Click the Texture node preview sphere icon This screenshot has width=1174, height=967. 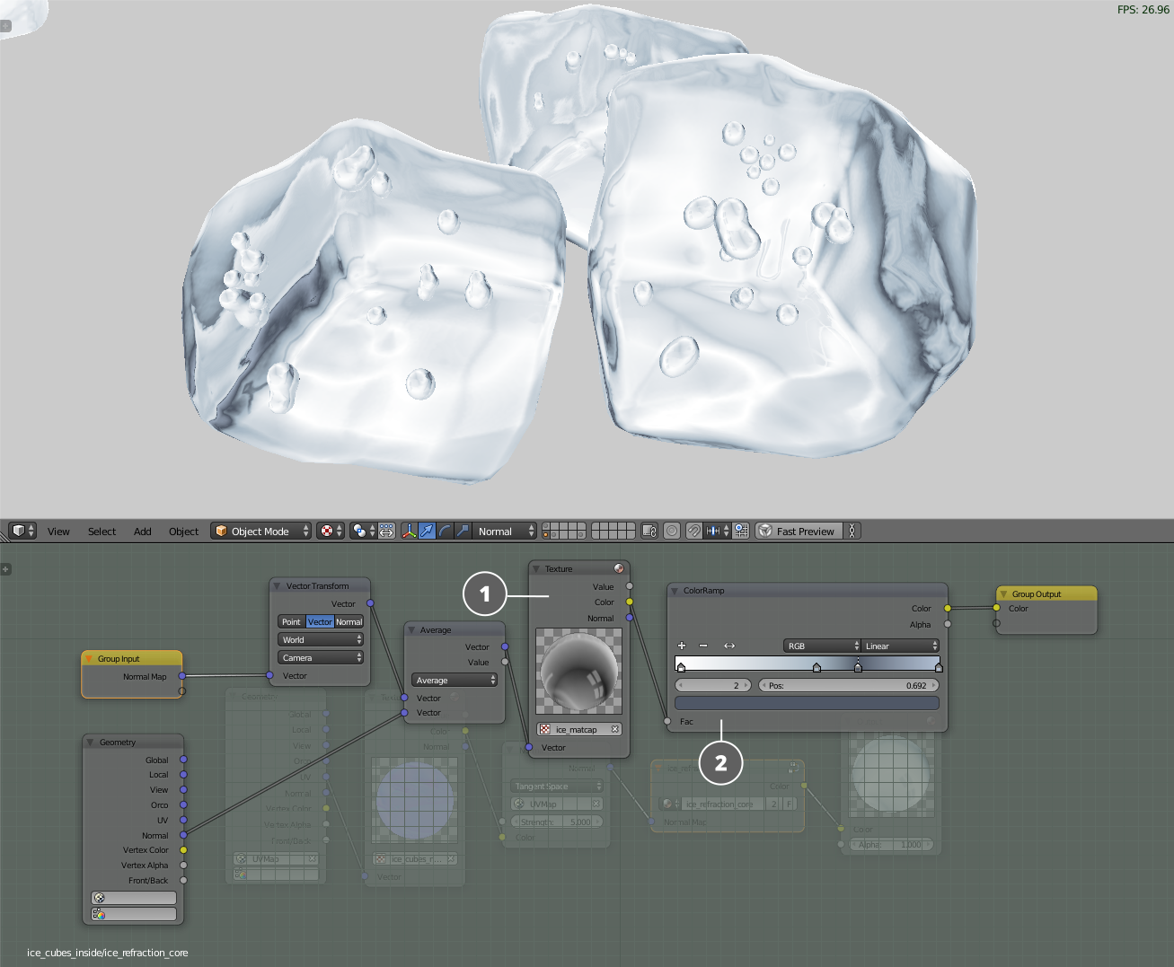click(x=619, y=568)
